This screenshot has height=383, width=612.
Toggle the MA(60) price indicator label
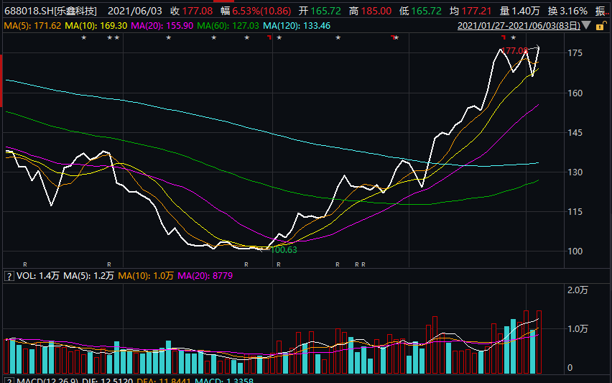click(228, 26)
